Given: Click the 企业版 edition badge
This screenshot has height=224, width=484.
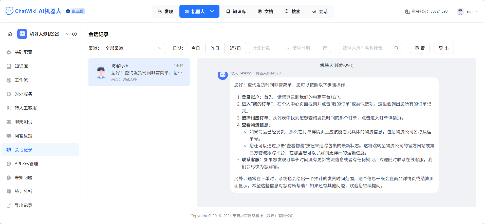Looking at the screenshot, I should (75, 11).
